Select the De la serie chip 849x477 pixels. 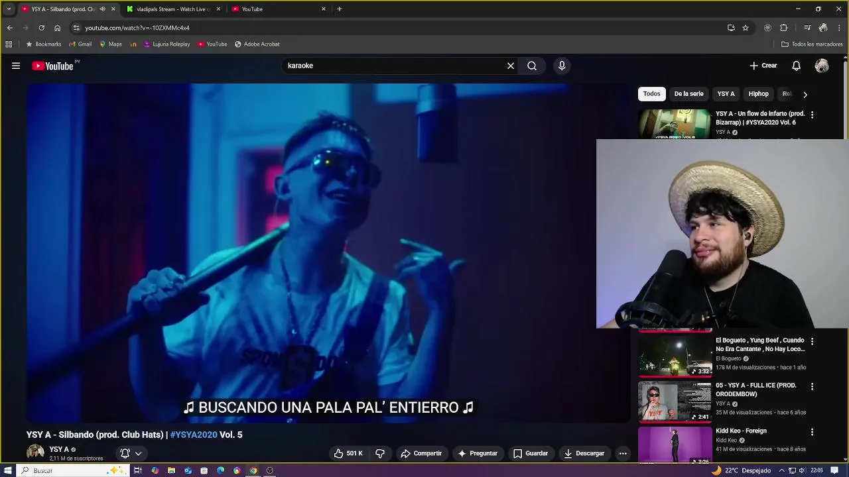pos(688,94)
